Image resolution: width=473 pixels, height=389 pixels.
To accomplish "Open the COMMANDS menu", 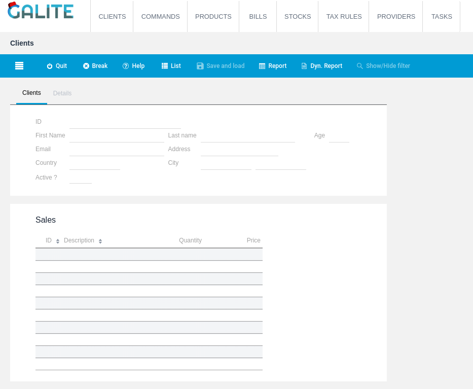I will (161, 17).
